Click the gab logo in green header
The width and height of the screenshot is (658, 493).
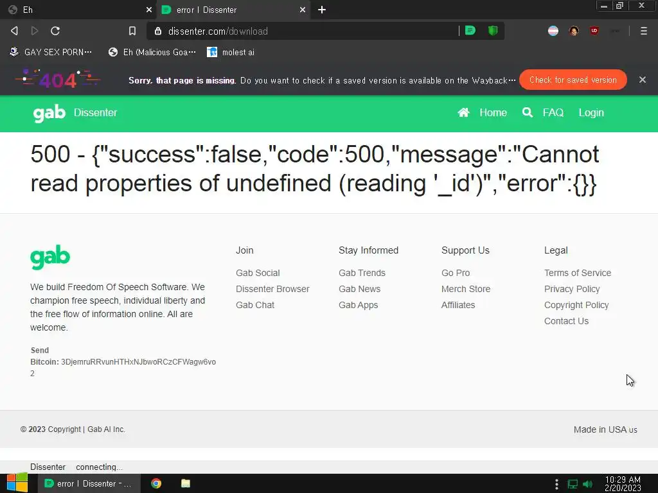[49, 113]
